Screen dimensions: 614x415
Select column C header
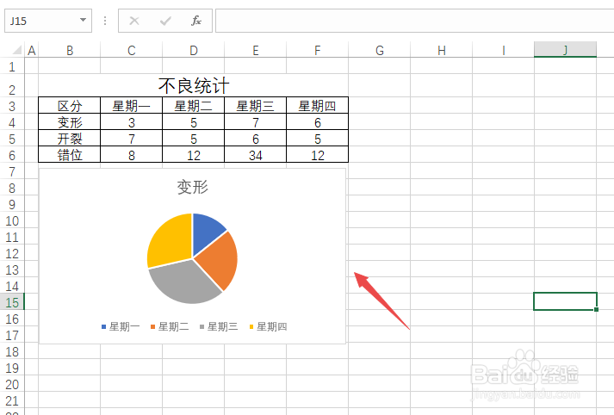[x=131, y=50]
